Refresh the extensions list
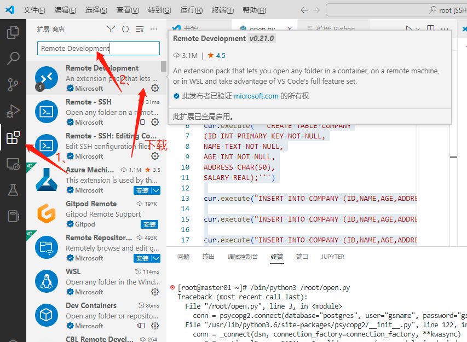Screen dimensions: 467x342 [125, 29]
